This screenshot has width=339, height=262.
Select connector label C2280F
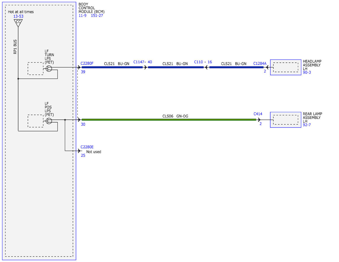87,64
